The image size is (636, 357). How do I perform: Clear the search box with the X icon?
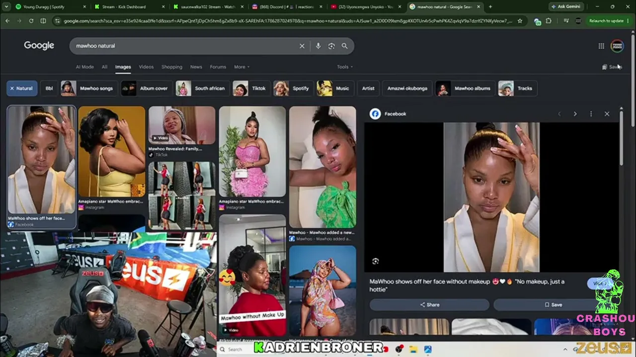(x=302, y=46)
